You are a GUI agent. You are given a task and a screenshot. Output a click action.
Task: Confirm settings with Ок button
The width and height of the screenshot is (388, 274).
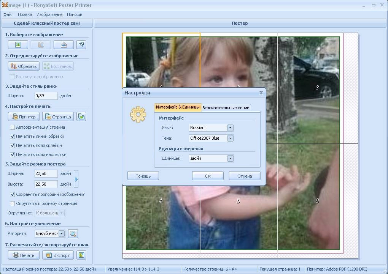pyautogui.click(x=208, y=176)
